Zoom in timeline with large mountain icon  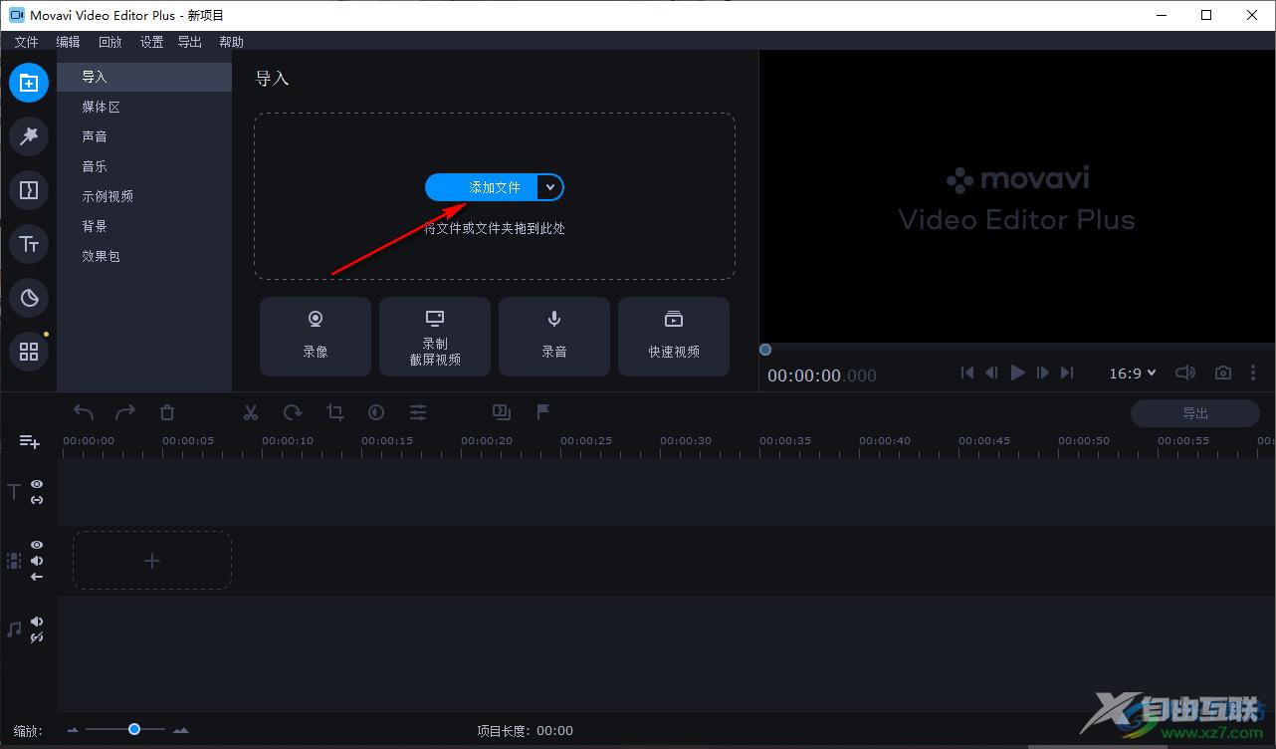point(180,730)
